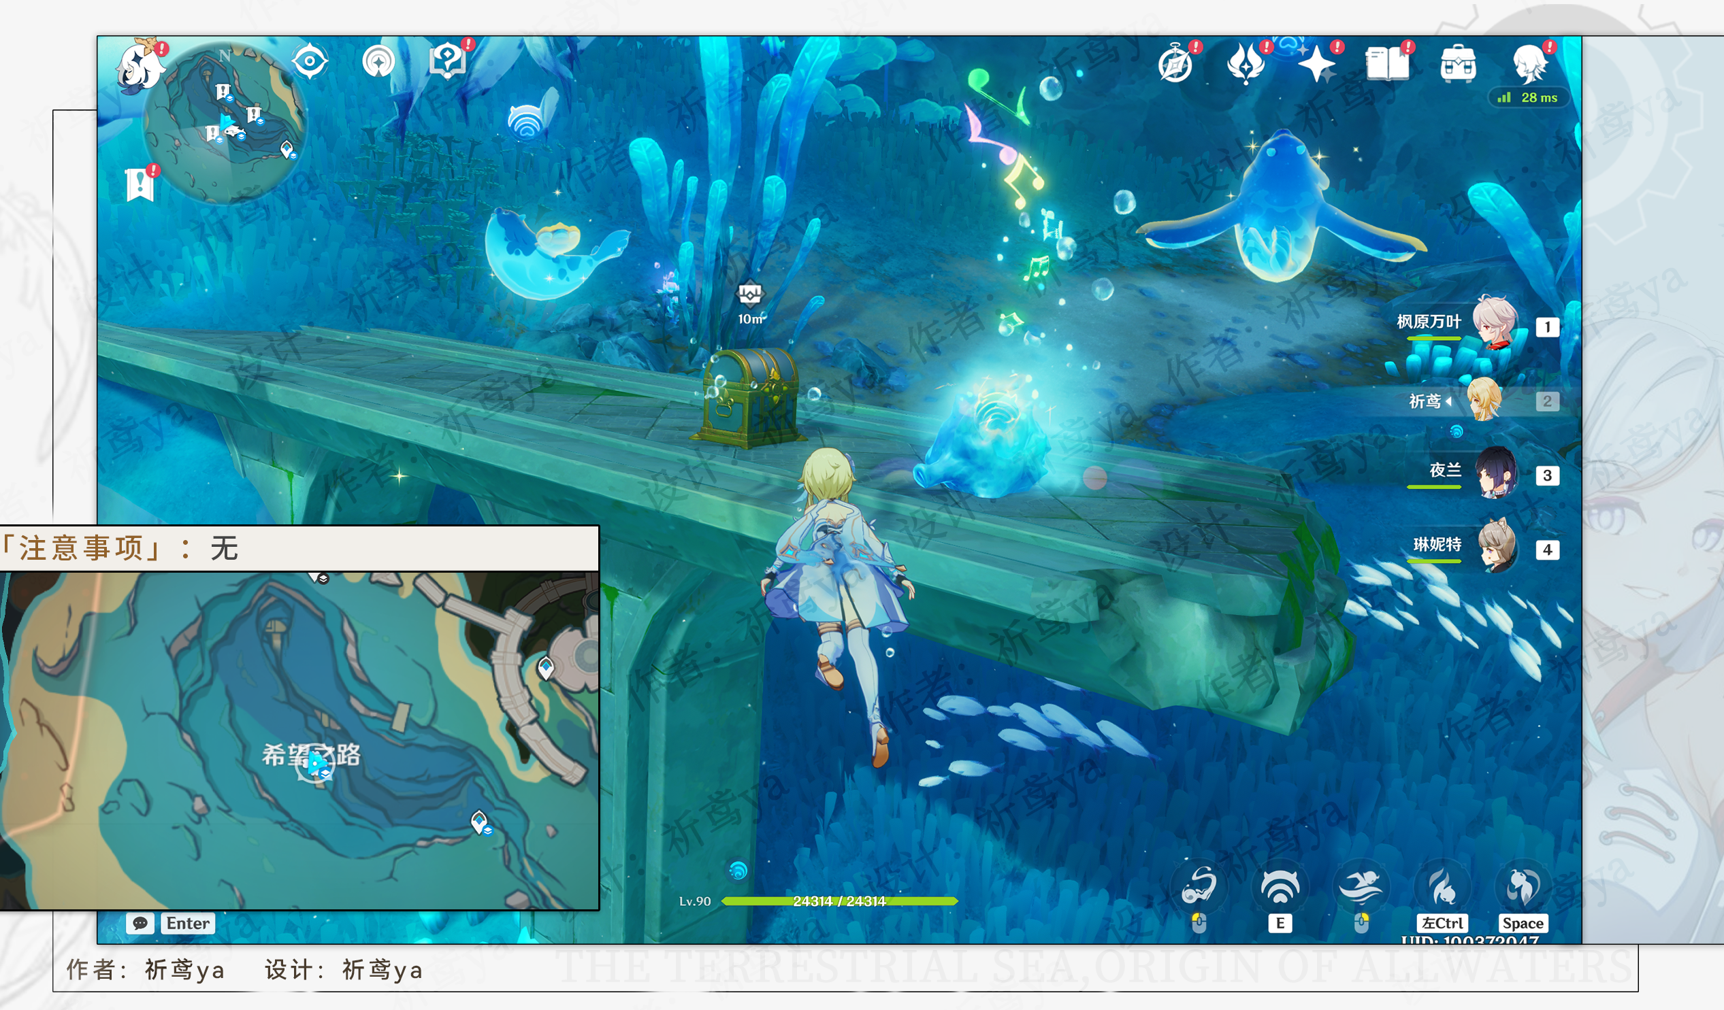
Task: Open the Paimon menu icon
Action: tap(140, 67)
